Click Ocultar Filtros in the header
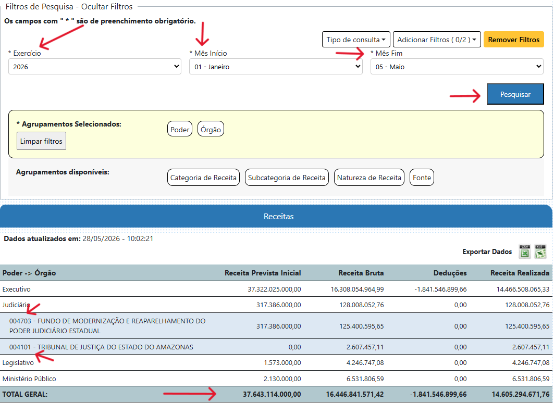 pyautogui.click(x=107, y=7)
